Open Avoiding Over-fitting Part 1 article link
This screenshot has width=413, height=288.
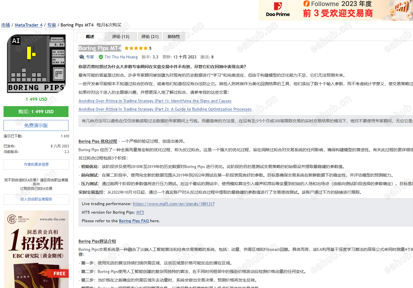(x=155, y=101)
